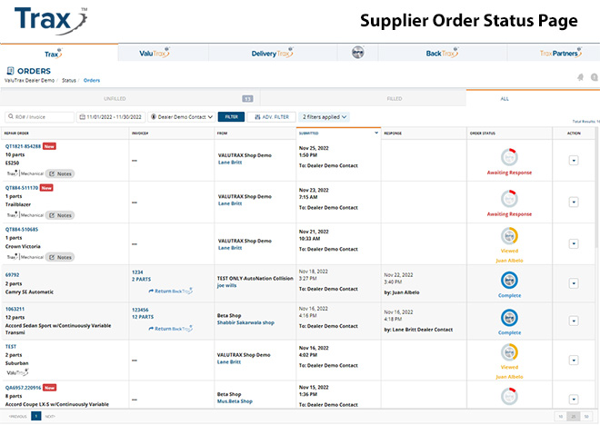
Task: Click Lane Britt in the QT1821-854288 row
Action: coord(230,162)
